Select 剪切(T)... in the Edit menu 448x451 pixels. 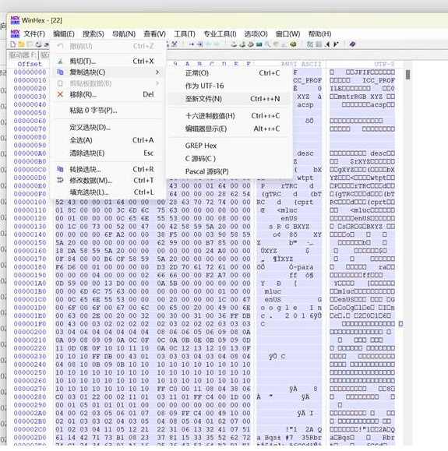pos(108,61)
